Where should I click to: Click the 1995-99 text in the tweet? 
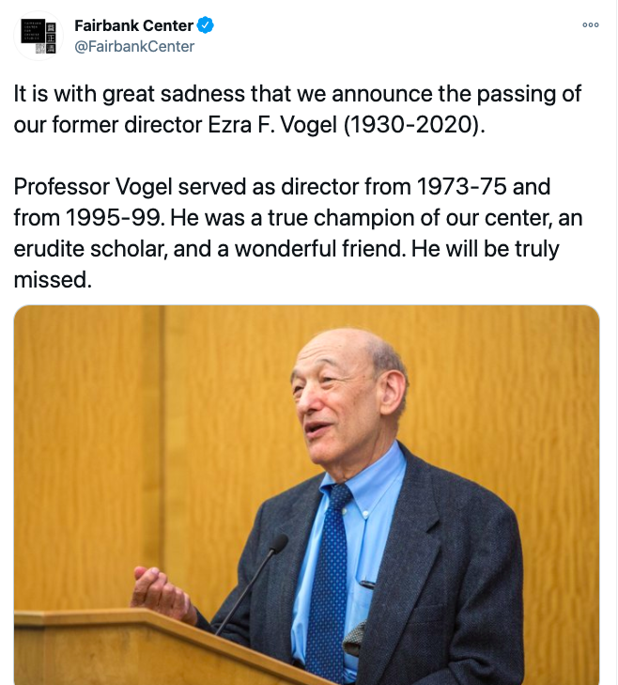coord(113,218)
